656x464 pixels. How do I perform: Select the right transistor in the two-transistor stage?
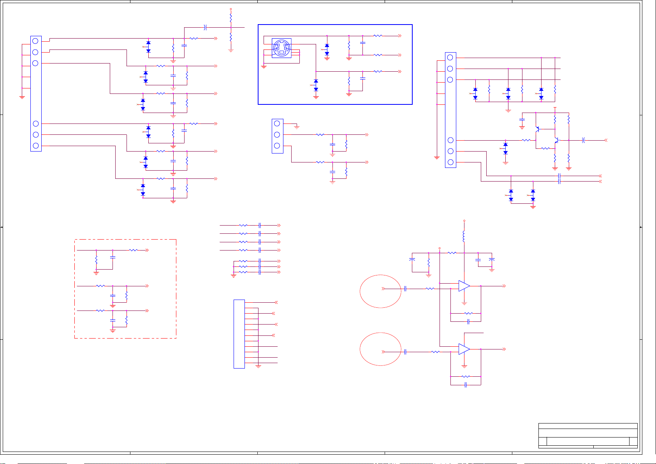(557, 140)
